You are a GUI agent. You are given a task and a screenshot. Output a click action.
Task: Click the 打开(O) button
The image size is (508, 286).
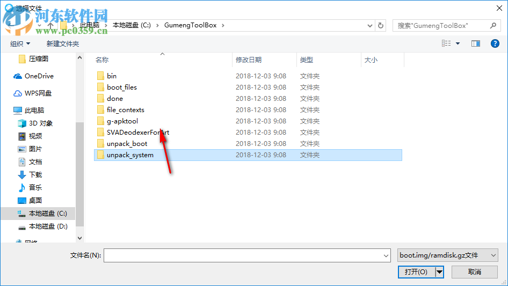pyautogui.click(x=416, y=272)
